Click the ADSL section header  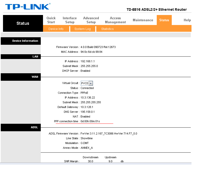(x=21, y=127)
